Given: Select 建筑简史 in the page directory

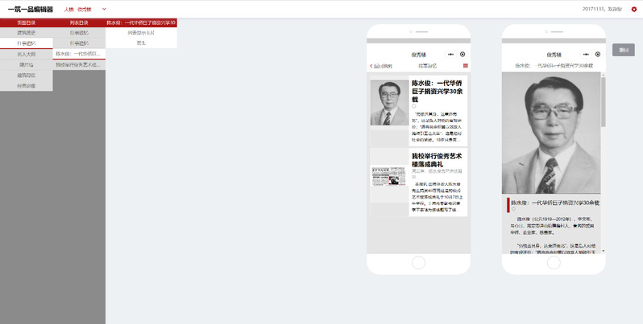Looking at the screenshot, I should [27, 33].
